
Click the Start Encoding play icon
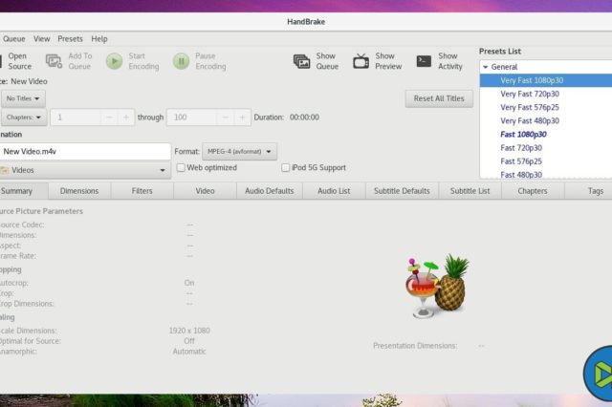pyautogui.click(x=115, y=61)
